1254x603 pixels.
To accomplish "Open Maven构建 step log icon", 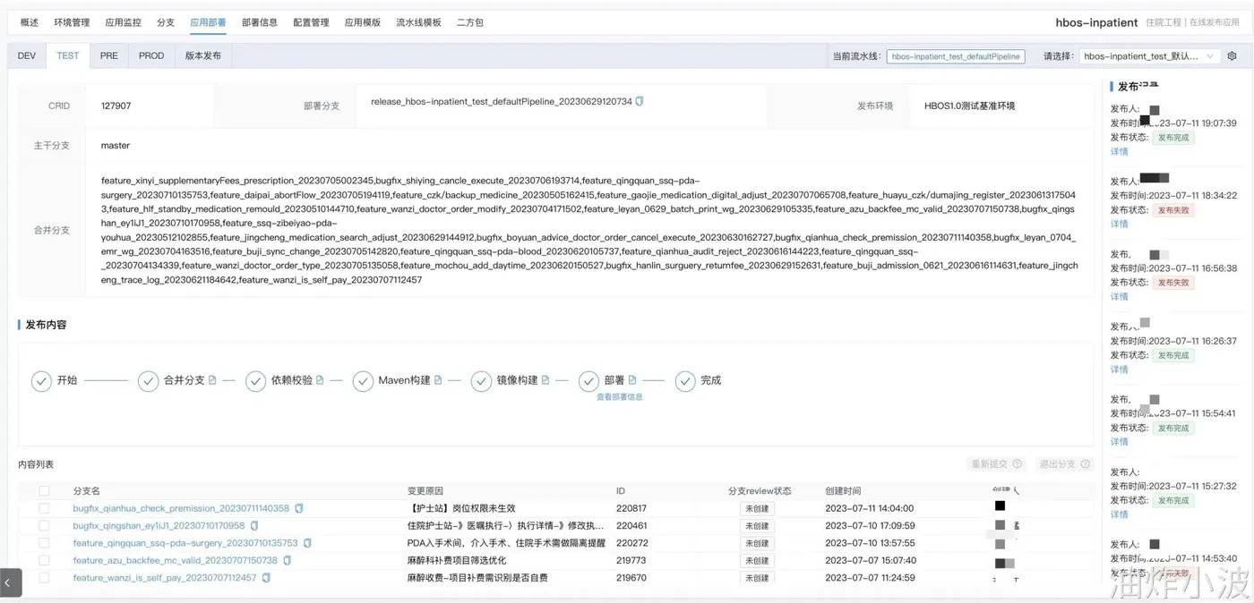I will (x=438, y=380).
